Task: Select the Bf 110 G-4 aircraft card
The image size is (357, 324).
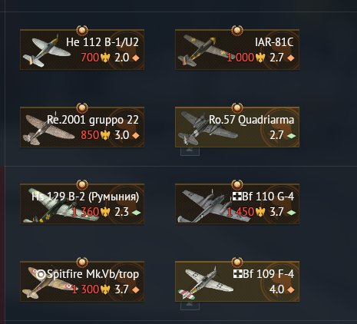Action: pos(237,204)
